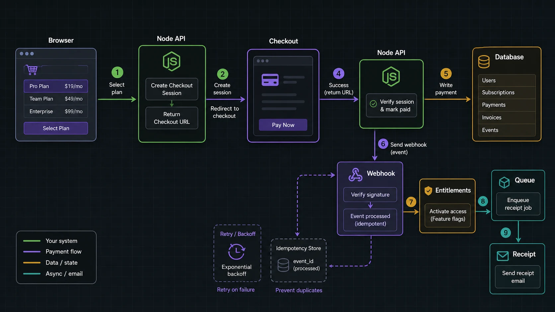Click the Queue cube icon
This screenshot has width=555, height=312.
click(x=504, y=182)
